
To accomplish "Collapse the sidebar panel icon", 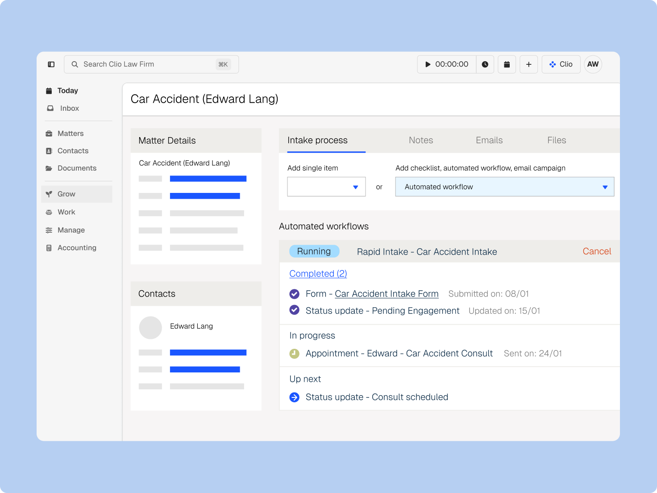I will pyautogui.click(x=51, y=64).
